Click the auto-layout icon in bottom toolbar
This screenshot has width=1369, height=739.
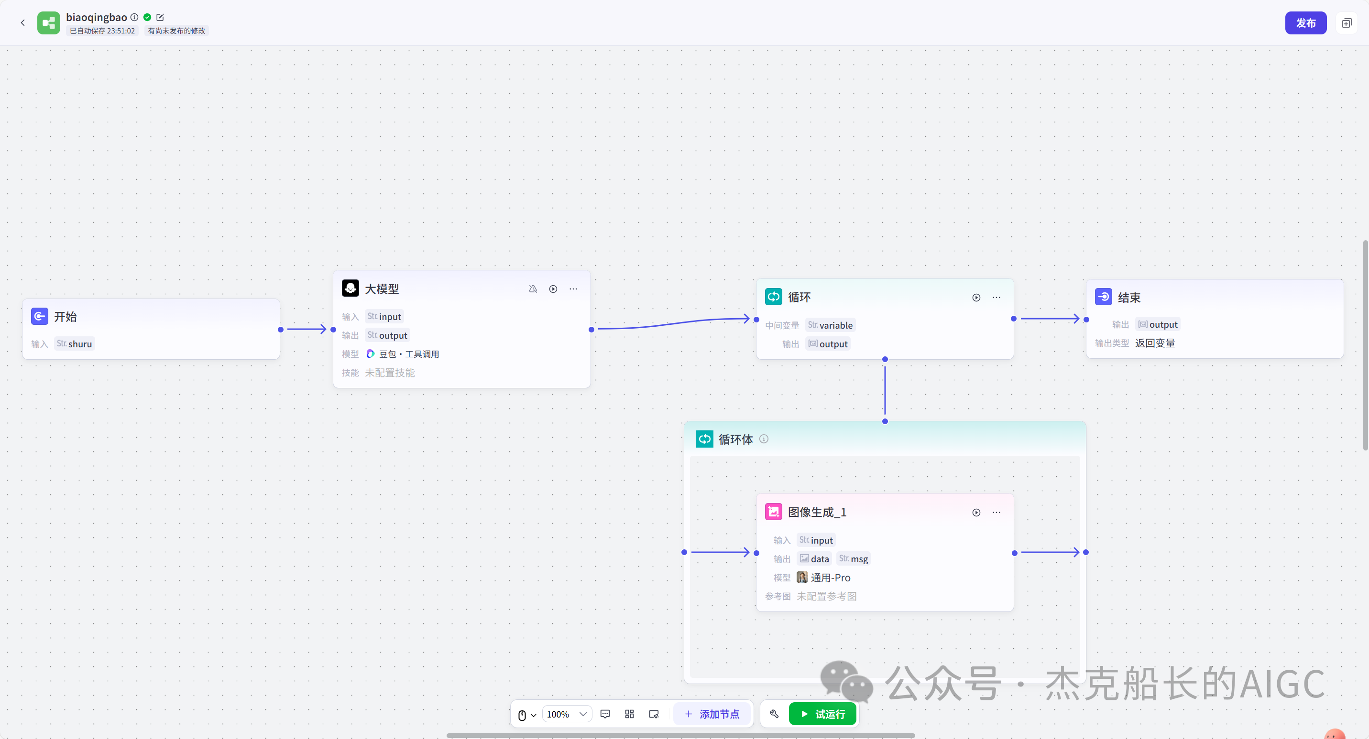click(629, 714)
